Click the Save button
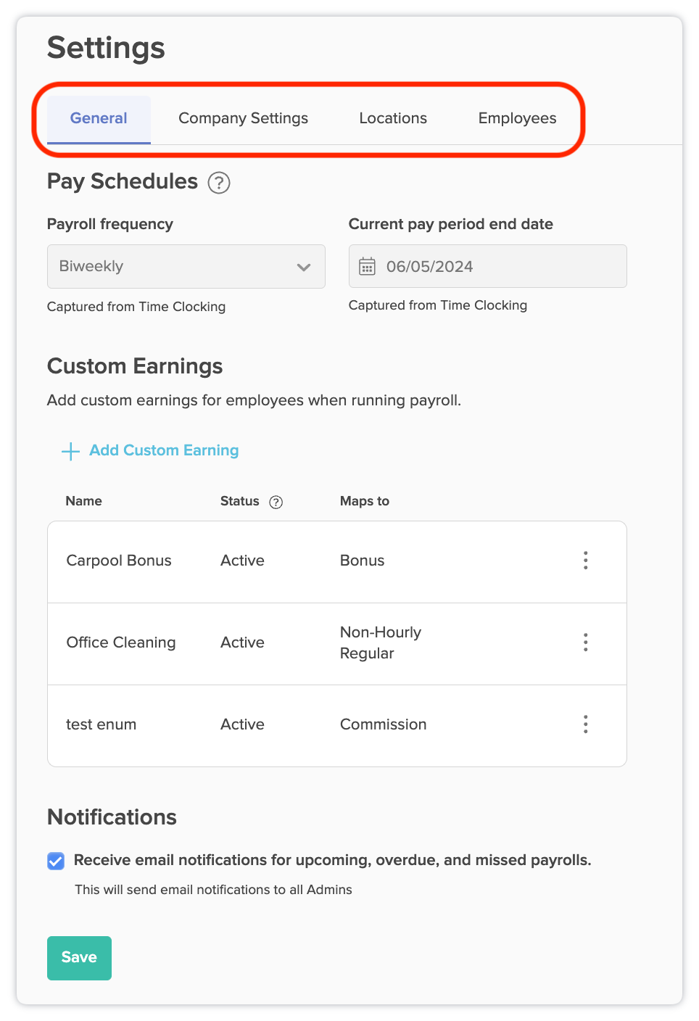 coord(79,958)
